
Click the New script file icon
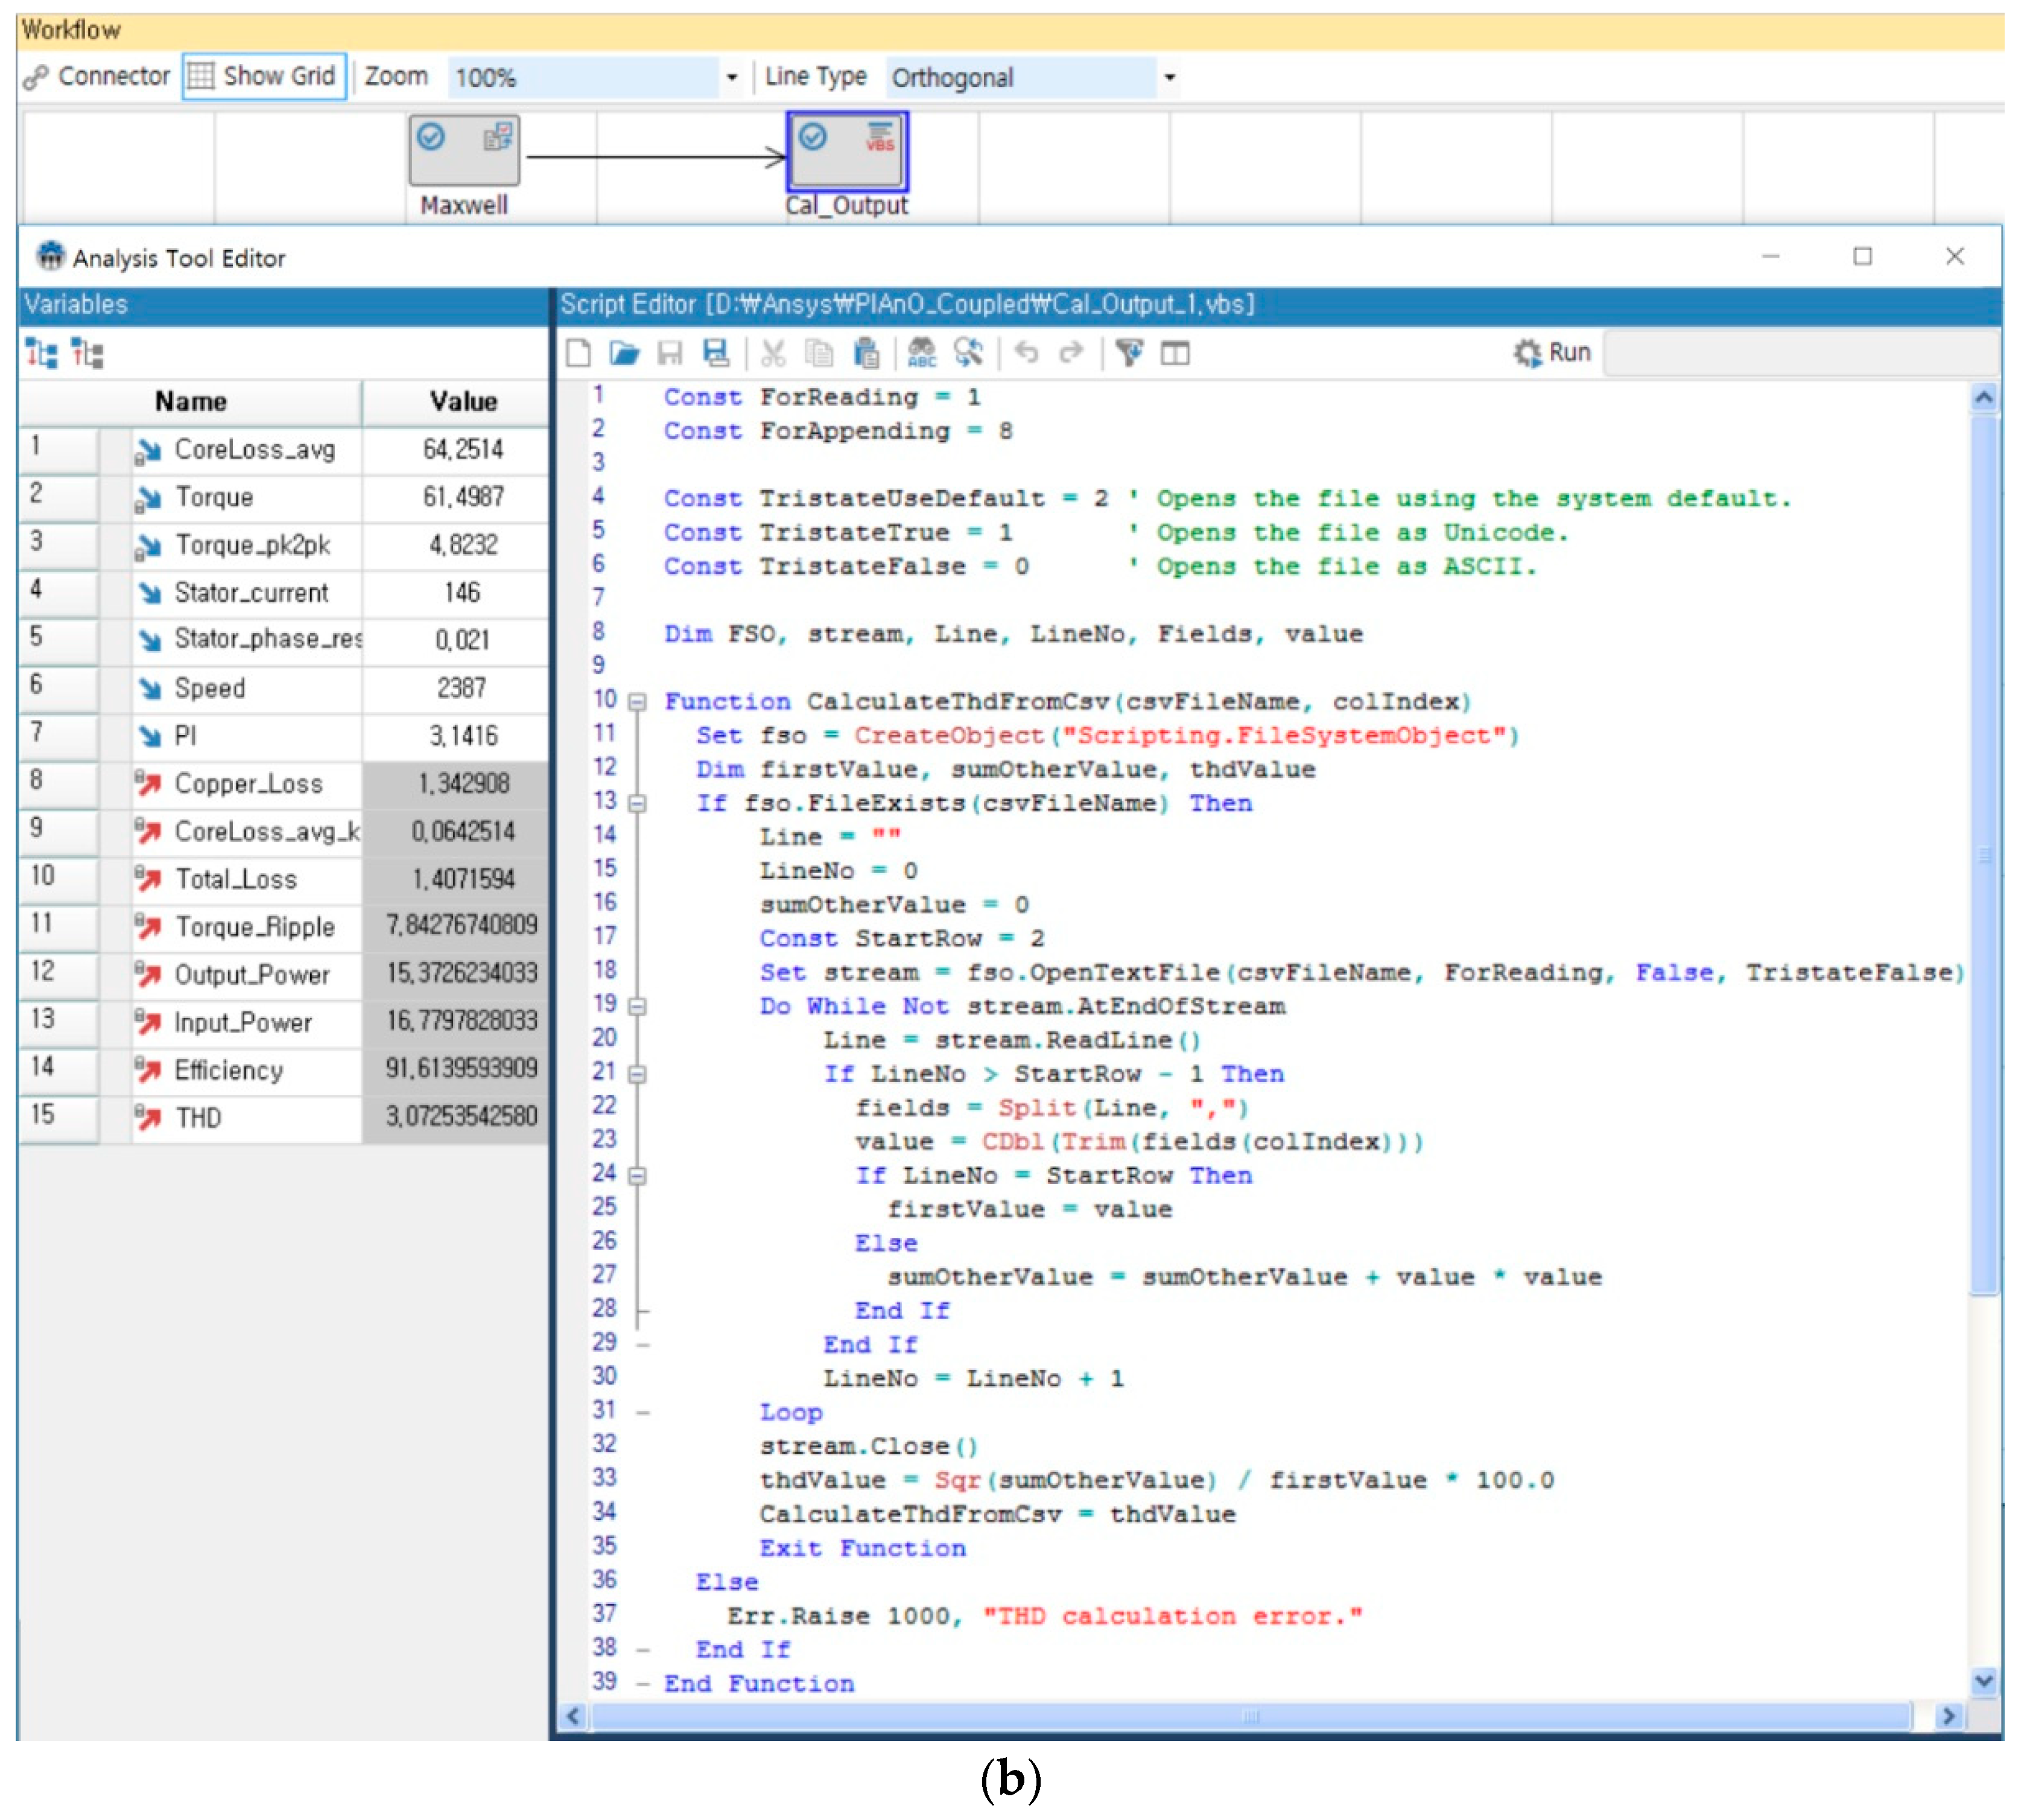[578, 353]
